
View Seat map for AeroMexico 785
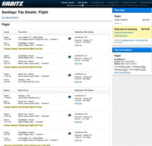click(x=78, y=45)
